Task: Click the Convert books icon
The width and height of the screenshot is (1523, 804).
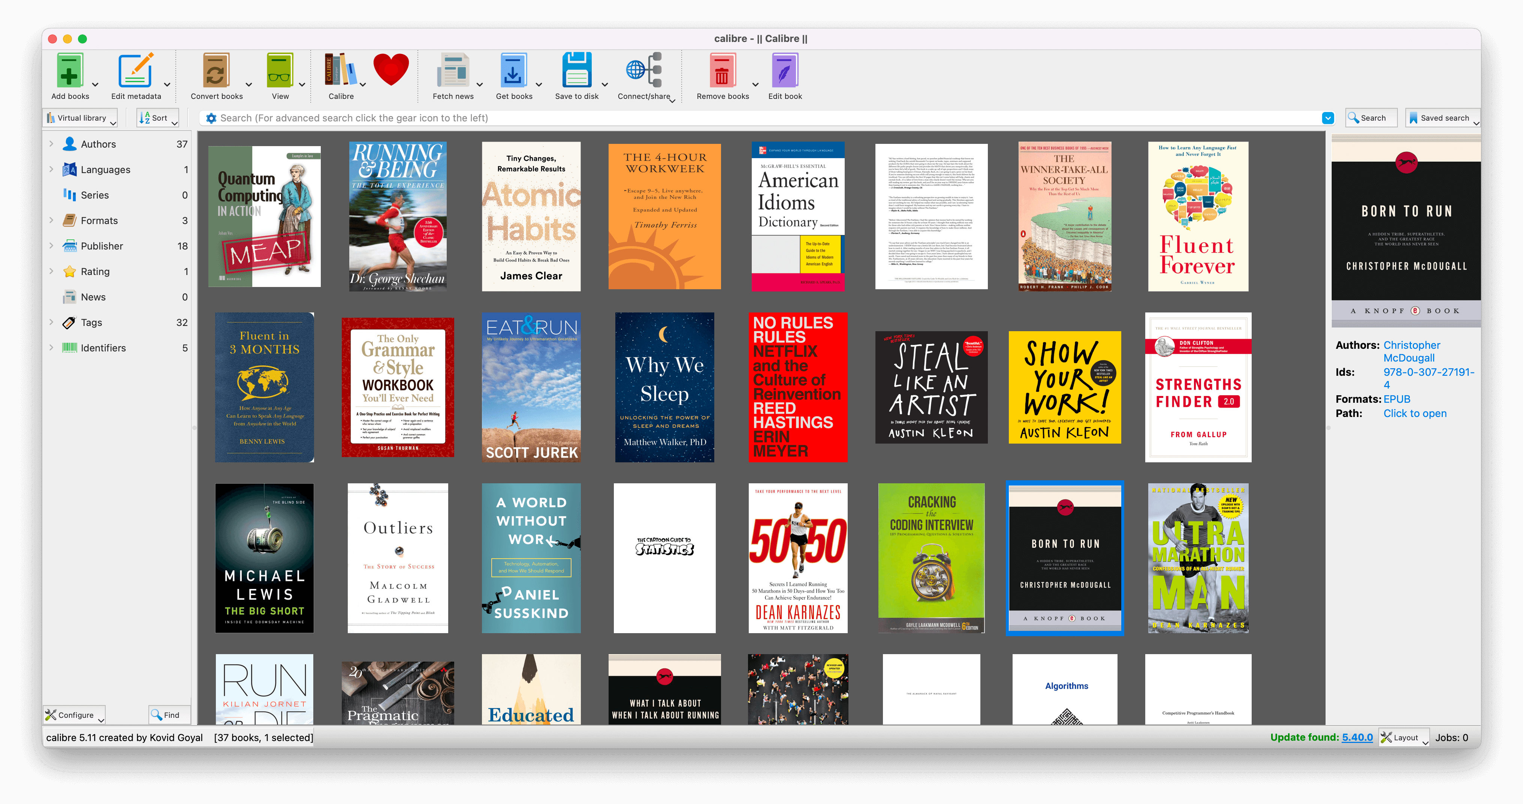Action: point(216,70)
